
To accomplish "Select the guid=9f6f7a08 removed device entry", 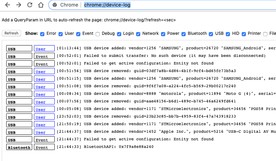I will (x=160, y=86).
